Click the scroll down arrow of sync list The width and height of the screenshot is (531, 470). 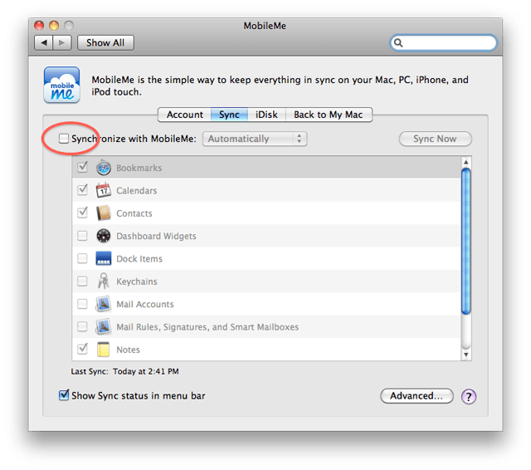[x=466, y=355]
